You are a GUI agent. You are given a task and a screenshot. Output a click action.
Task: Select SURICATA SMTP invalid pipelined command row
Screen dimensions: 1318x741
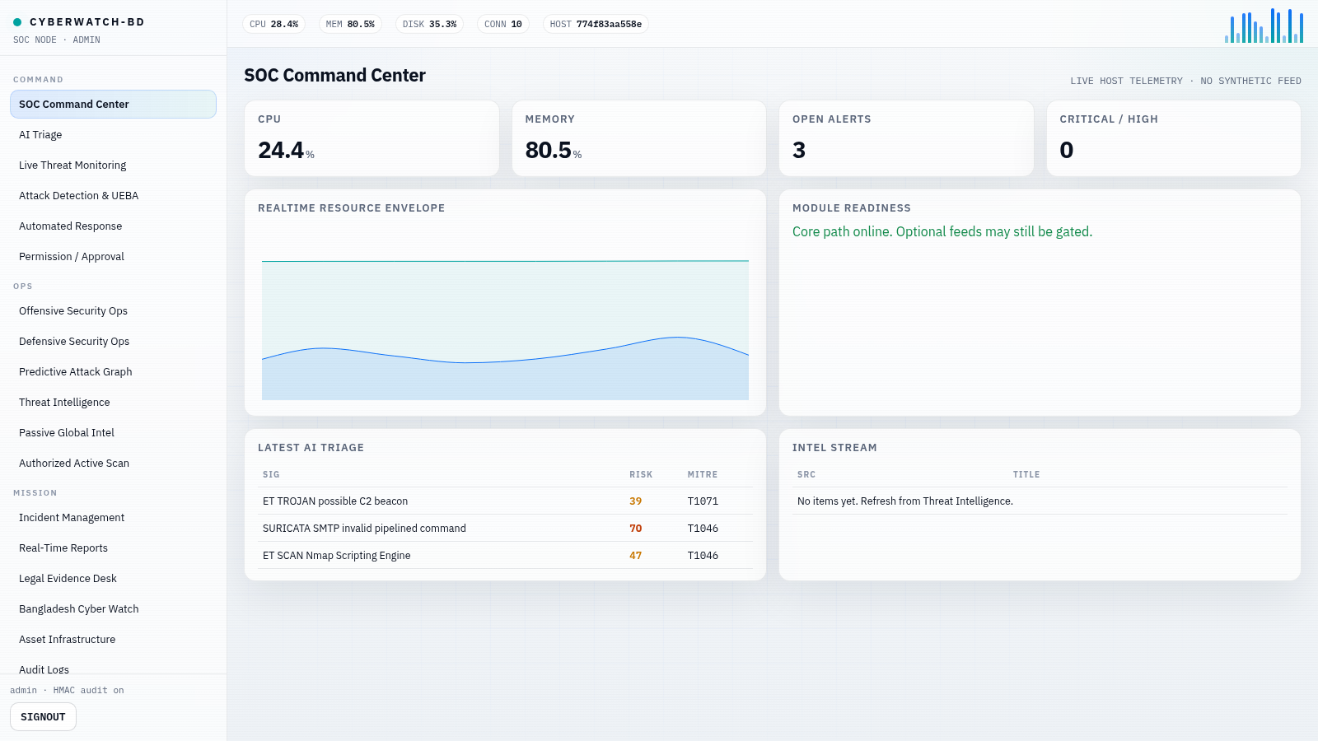pos(505,529)
